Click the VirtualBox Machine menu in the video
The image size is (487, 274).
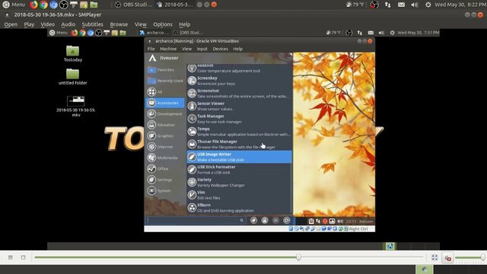coord(168,49)
